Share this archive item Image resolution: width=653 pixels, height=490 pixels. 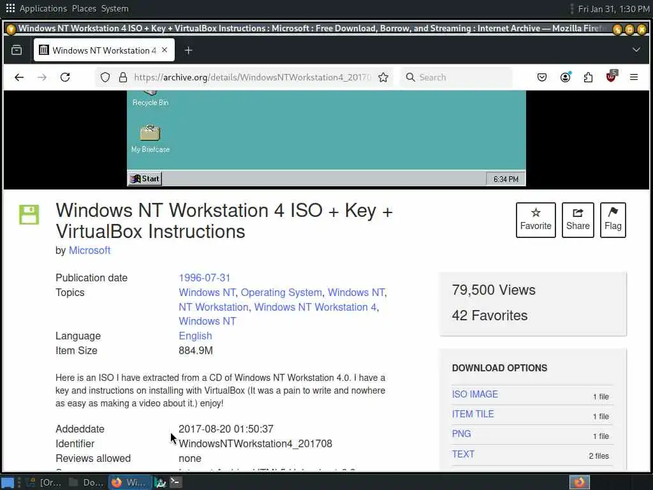pos(578,220)
